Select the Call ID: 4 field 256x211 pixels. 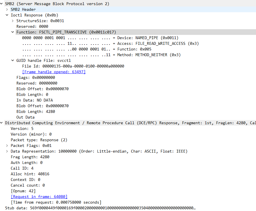click(x=23, y=168)
